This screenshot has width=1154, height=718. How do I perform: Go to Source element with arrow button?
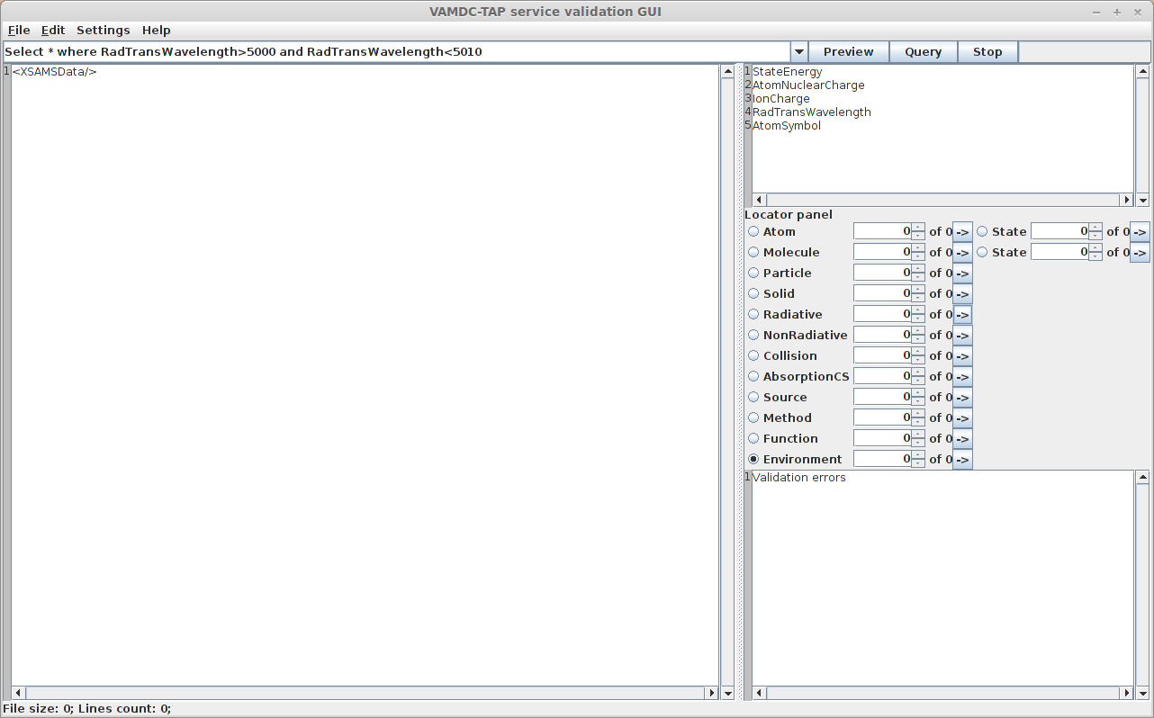pos(962,397)
